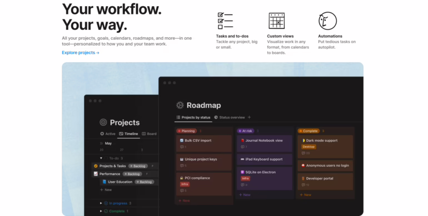The image size is (428, 216).
Task: Click the red book icon on Journal Notebook view
Action: (x=242, y=141)
